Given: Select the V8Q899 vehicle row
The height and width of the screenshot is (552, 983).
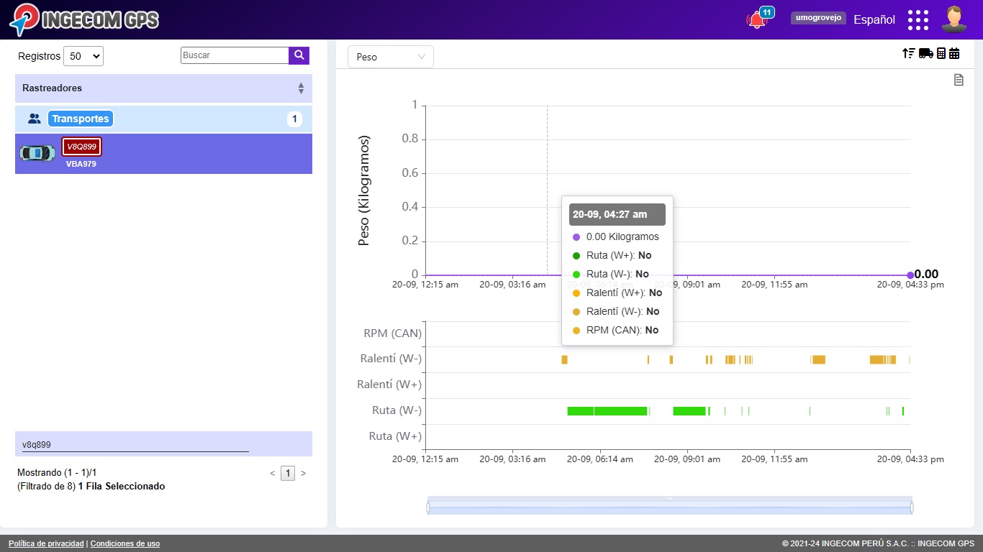Looking at the screenshot, I should coord(163,154).
